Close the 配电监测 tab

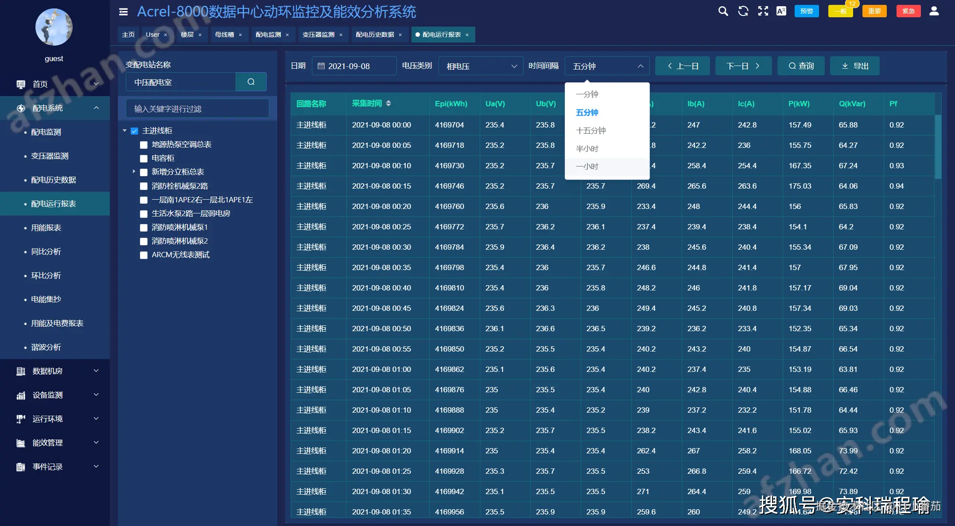click(287, 35)
